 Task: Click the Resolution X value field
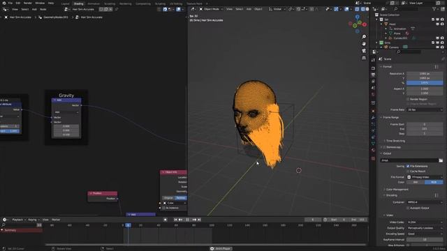[425, 74]
